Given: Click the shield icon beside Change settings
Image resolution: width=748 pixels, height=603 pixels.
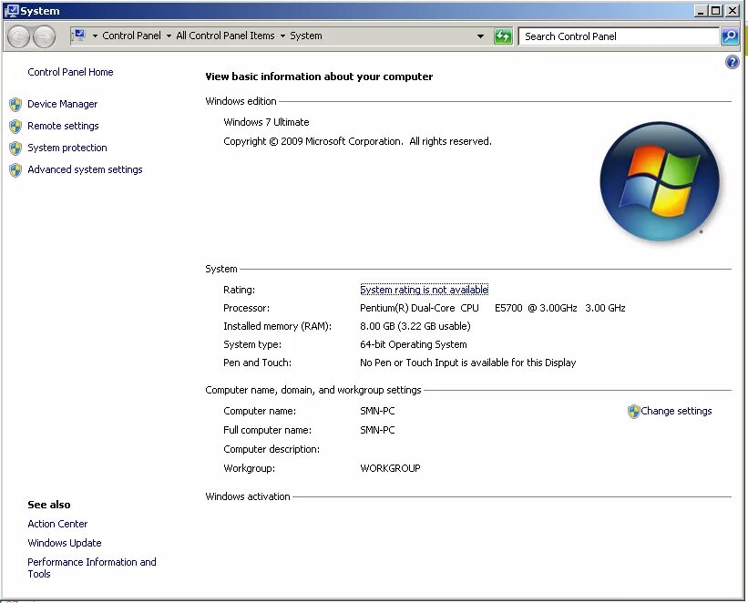Looking at the screenshot, I should (x=633, y=412).
